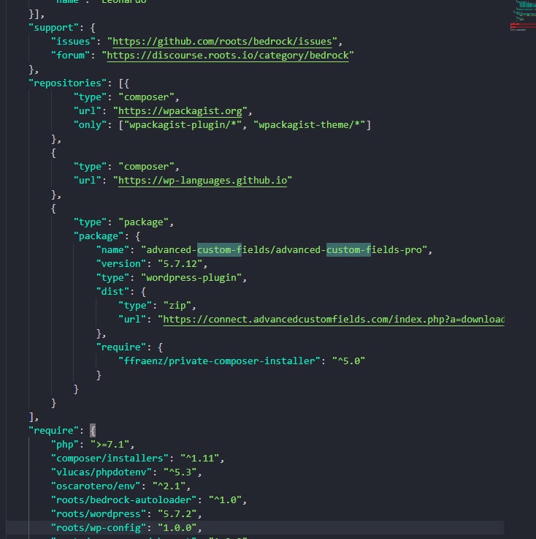This screenshot has height=539, width=536.
Task: Click the "version" key
Action: (121, 264)
